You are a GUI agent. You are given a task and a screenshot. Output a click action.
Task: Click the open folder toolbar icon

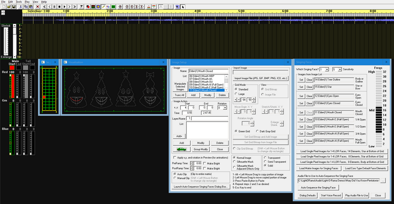pyautogui.click(x=8, y=7)
